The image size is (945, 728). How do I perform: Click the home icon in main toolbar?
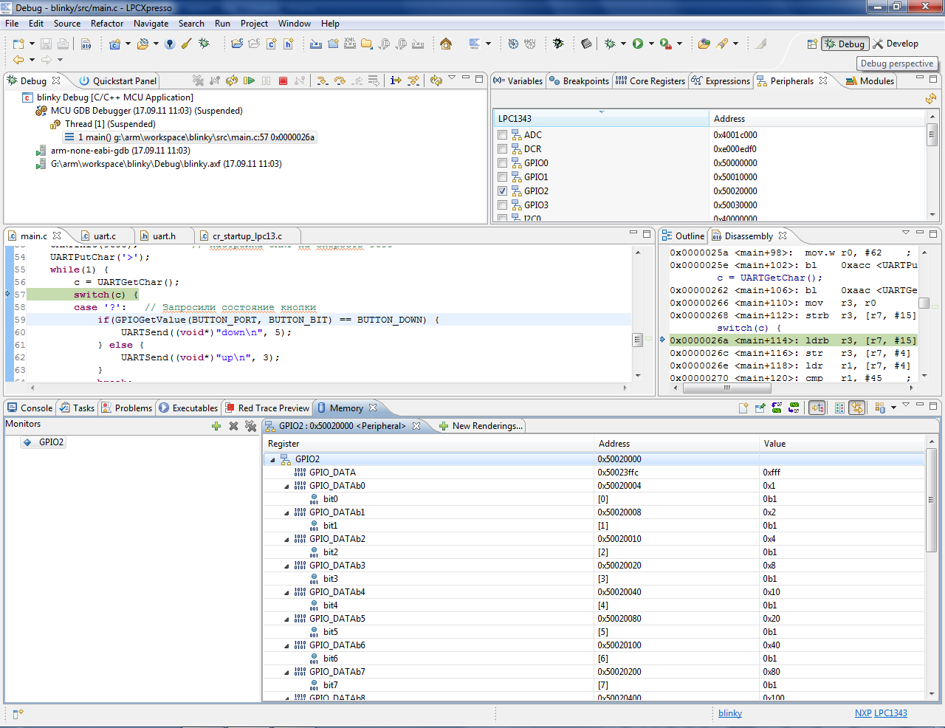(x=446, y=44)
